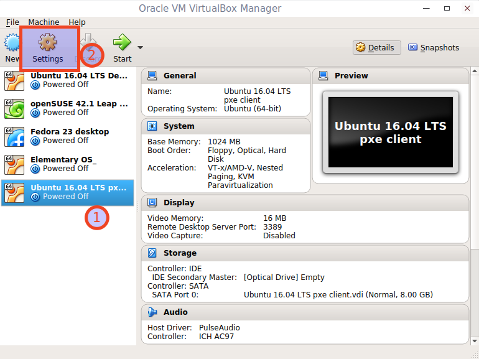
Task: Select Elementary OS_ entry name
Action: point(63,160)
